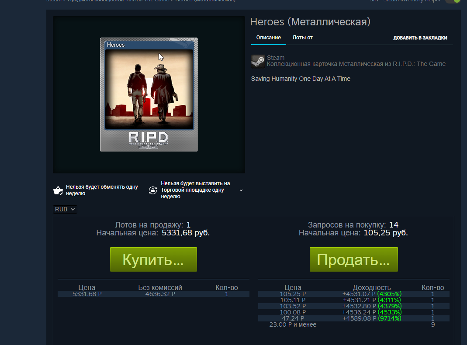467x345 pixels.
Task: Select the 5331.68 P sell listing price
Action: coord(87,294)
